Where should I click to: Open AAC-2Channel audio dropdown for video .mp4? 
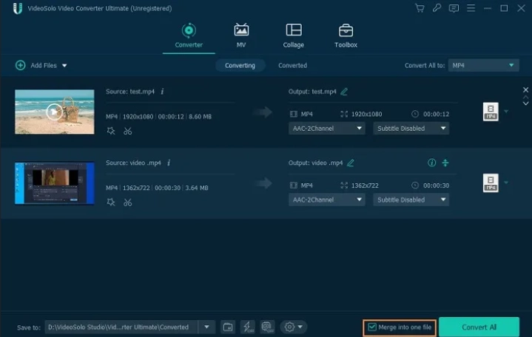pyautogui.click(x=327, y=200)
